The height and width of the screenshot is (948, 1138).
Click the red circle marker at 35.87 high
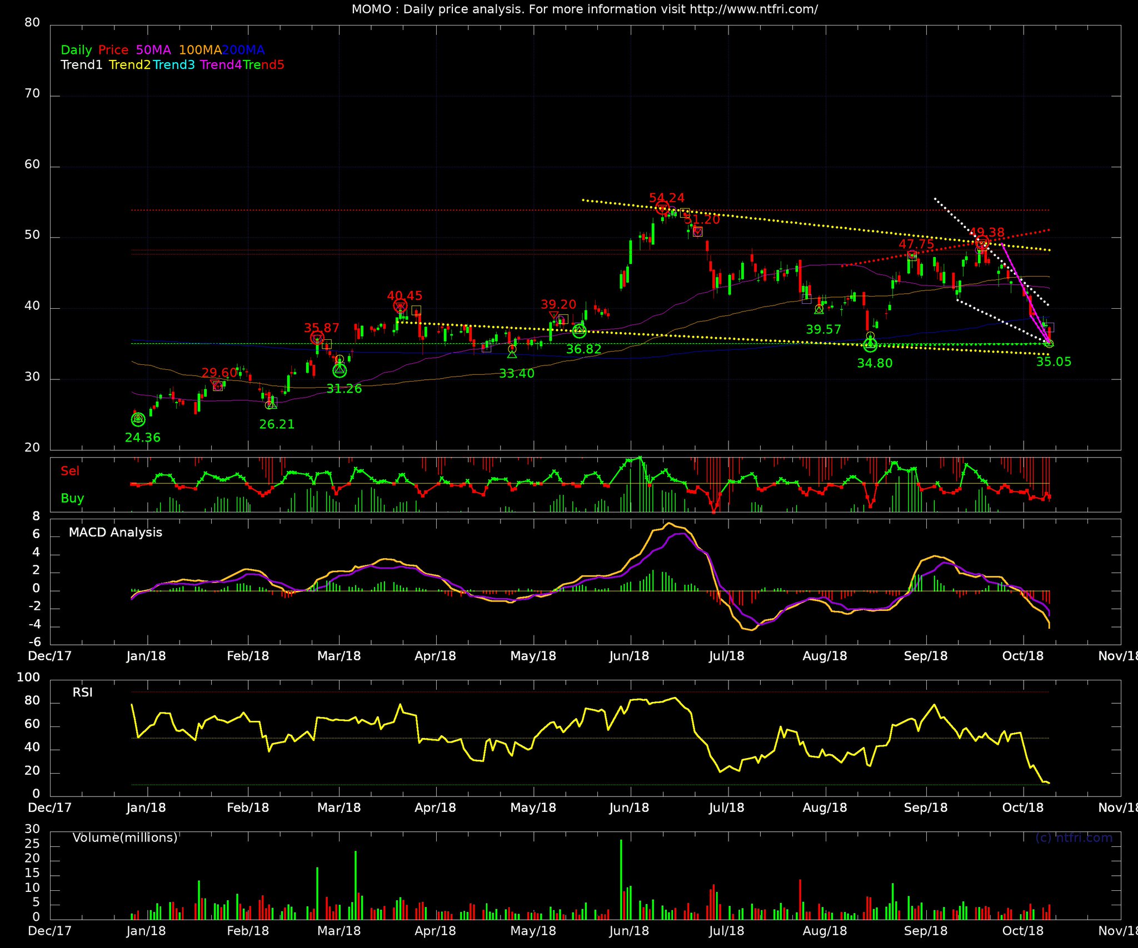317,338
